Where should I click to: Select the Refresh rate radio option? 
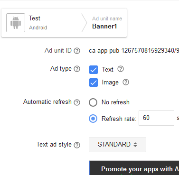pos(93,119)
